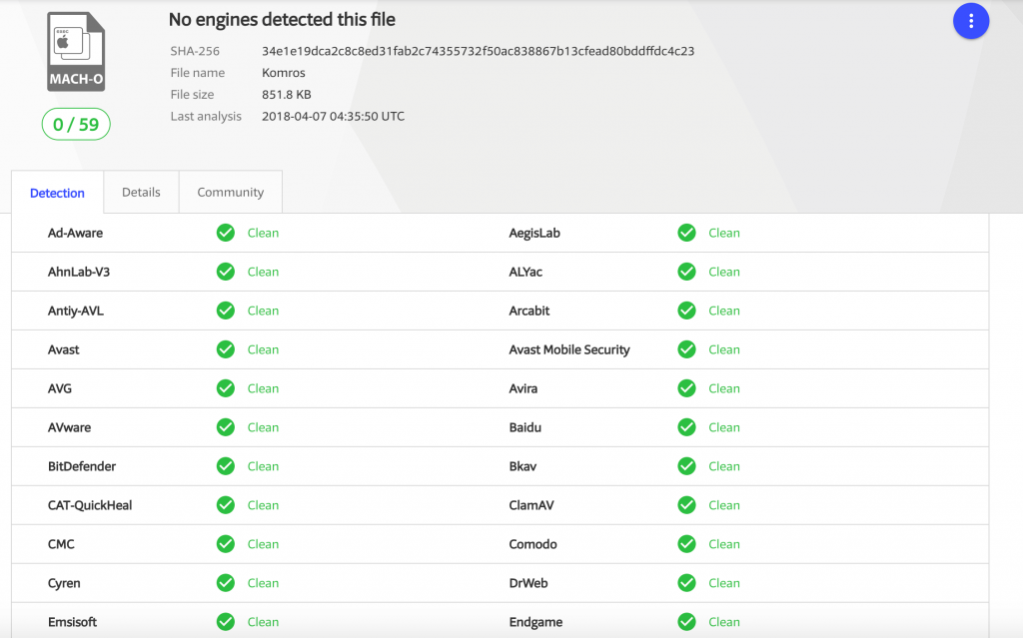Click the MACH-O file type icon
1023x638 pixels.
tap(76, 52)
